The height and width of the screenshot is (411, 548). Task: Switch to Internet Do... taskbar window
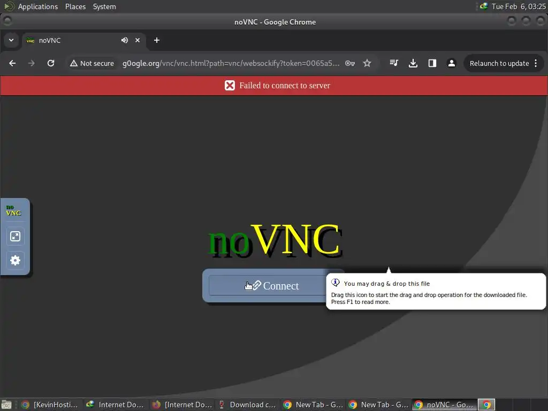point(115,405)
